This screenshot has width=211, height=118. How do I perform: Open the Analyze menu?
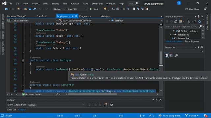point(75,4)
